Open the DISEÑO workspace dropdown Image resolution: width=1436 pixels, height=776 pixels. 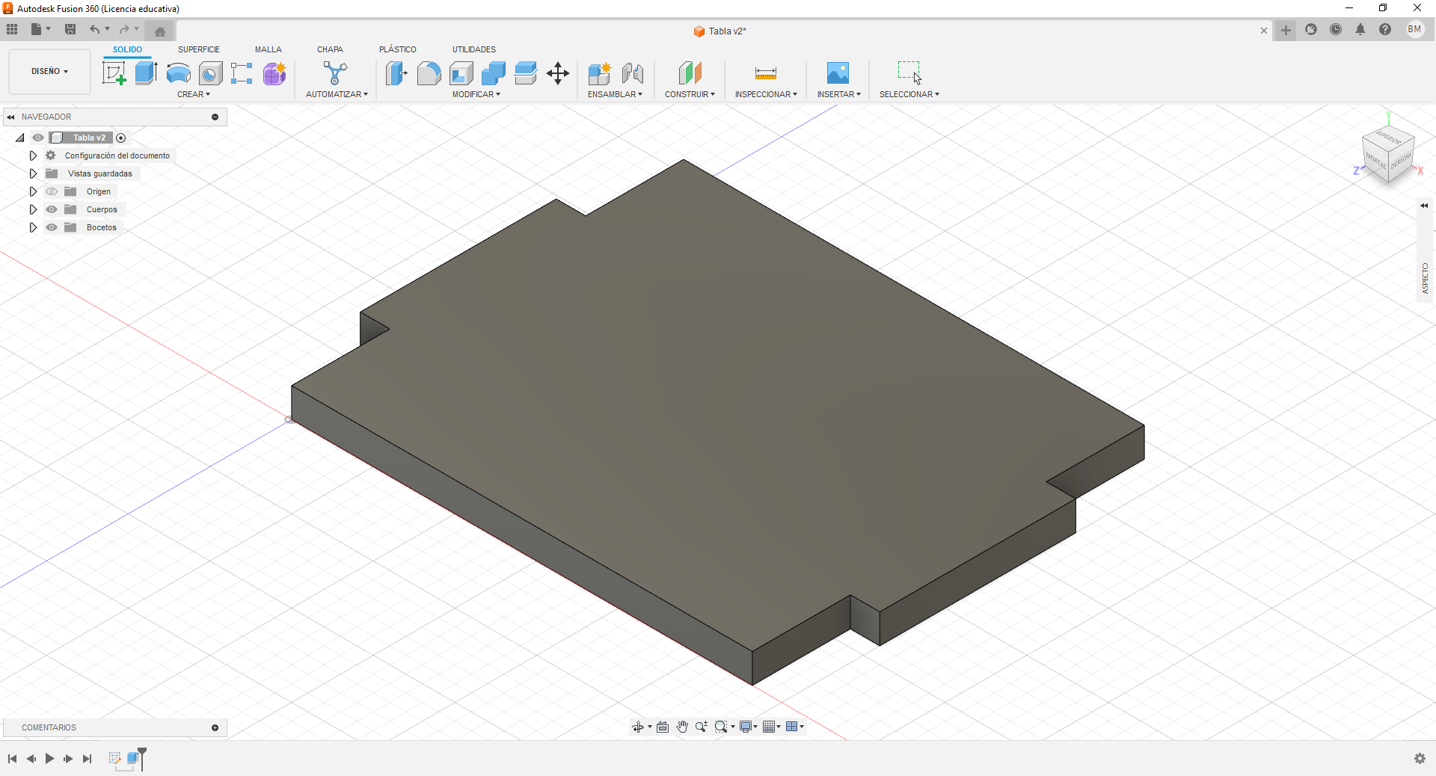[49, 72]
